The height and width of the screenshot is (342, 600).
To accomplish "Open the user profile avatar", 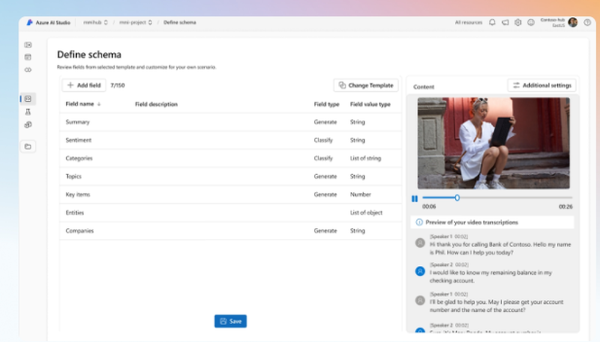I will [x=573, y=23].
